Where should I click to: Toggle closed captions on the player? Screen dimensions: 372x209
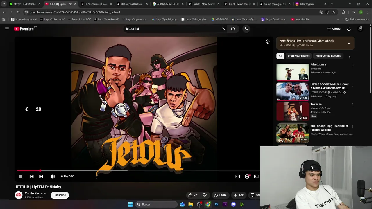click(238, 176)
